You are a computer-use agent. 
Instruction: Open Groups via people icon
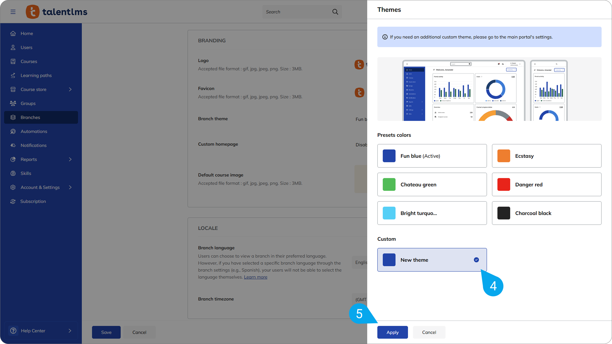point(13,103)
